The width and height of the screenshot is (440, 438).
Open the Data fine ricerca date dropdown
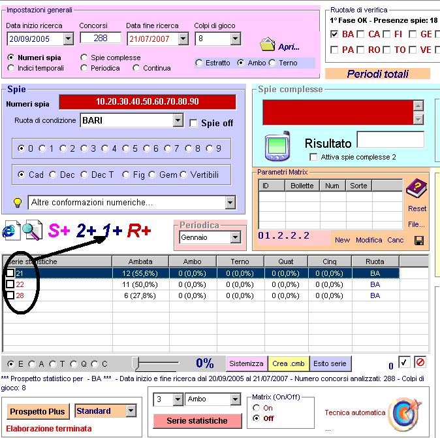tap(183, 39)
